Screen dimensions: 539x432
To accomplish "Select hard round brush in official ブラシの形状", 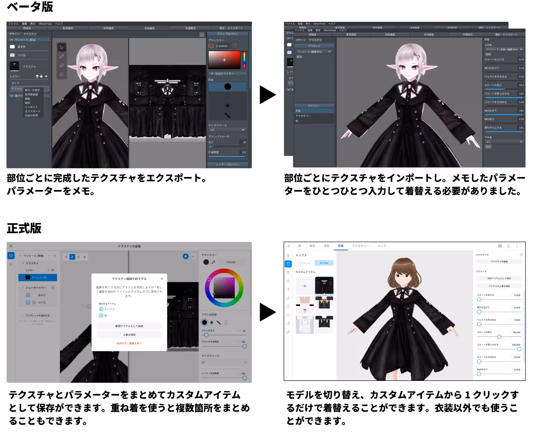I will (x=204, y=322).
